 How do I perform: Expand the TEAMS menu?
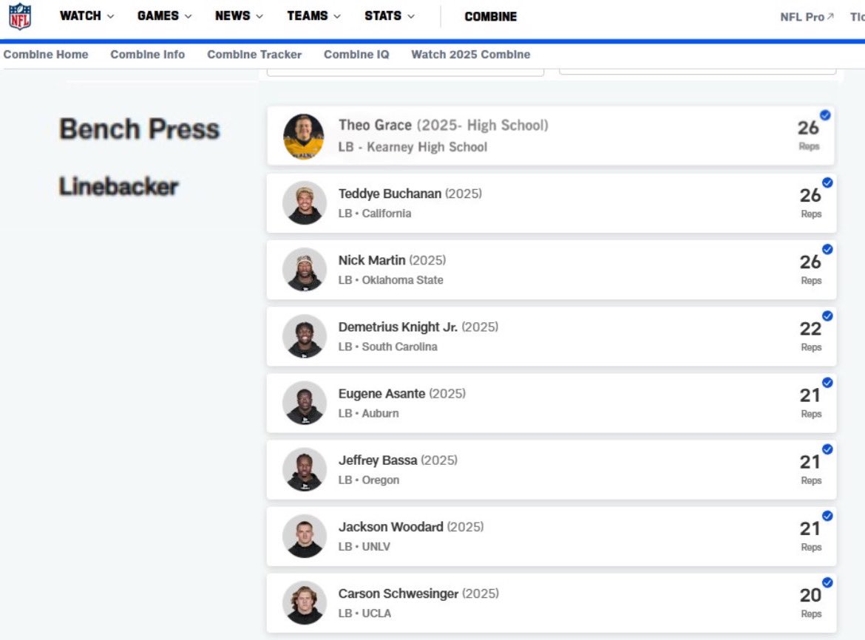tap(313, 16)
